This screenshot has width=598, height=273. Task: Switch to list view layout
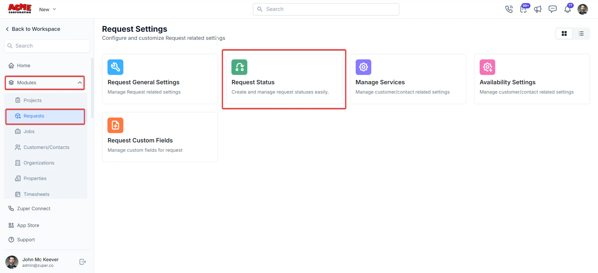coord(581,34)
